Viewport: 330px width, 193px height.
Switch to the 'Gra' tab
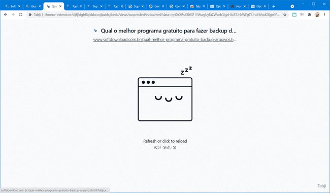click(31, 6)
